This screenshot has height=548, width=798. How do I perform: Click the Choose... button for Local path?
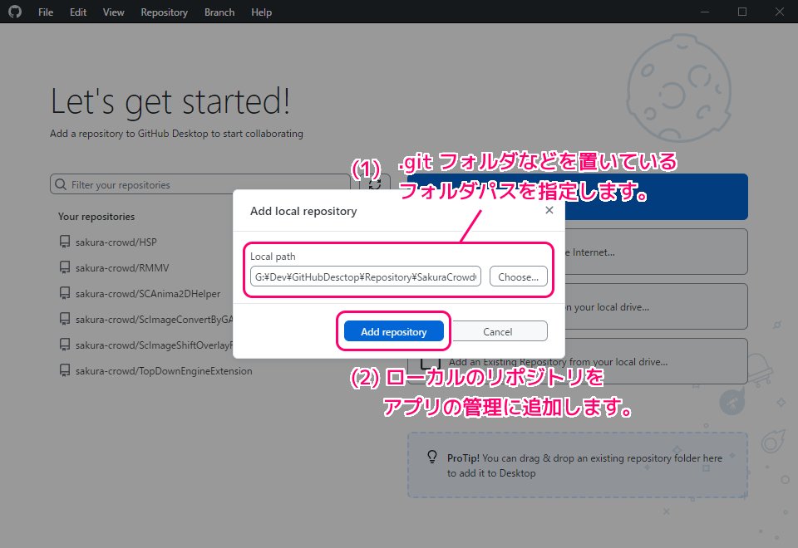(518, 276)
